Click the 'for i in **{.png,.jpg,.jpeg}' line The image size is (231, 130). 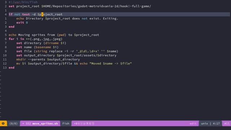click(35, 39)
